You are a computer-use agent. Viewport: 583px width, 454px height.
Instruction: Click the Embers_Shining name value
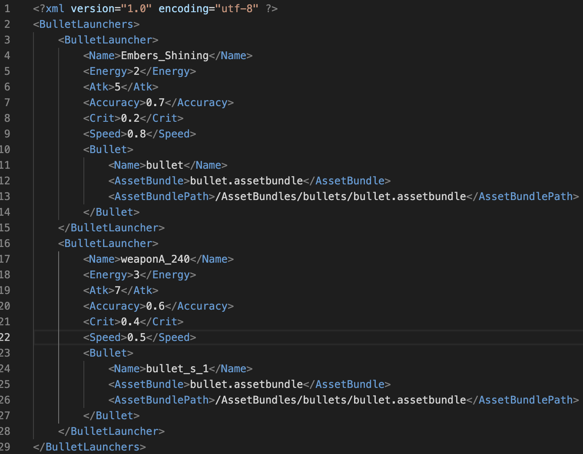coord(164,56)
